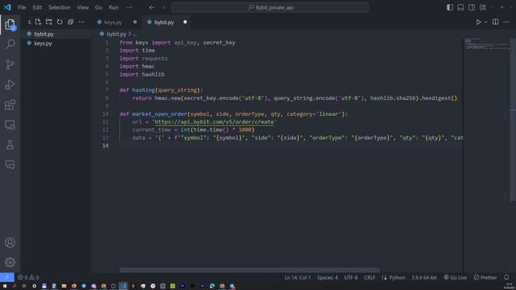
Task: Toggle the secondary side bar
Action: tap(472, 7)
